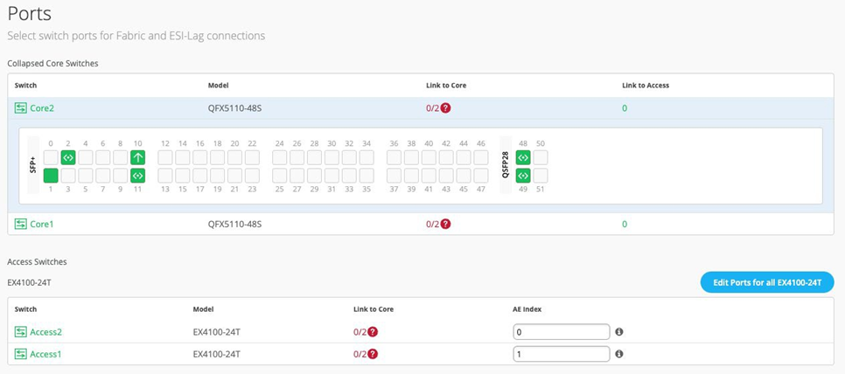Image resolution: width=845 pixels, height=374 pixels.
Task: Click the Core2 Link to Core warning icon
Action: click(445, 108)
